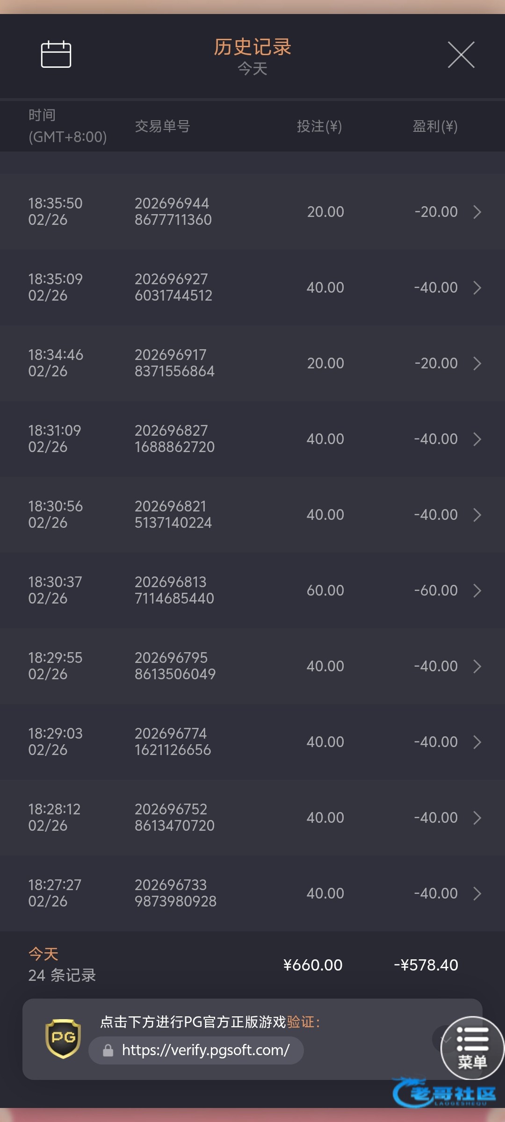Click the 历史记录 header title
This screenshot has height=1122, width=505.
252,47
